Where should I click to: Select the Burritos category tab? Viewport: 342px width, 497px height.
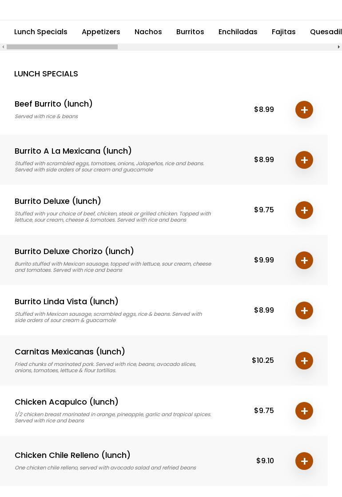click(190, 32)
